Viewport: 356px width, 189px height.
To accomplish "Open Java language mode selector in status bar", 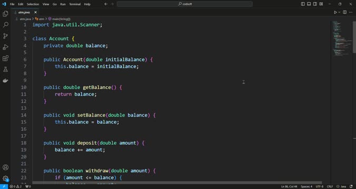I will [x=341, y=186].
